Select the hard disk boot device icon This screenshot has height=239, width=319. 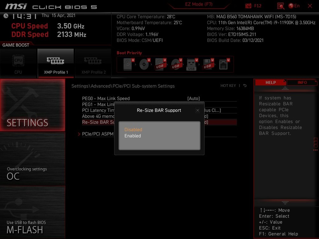(129, 64)
